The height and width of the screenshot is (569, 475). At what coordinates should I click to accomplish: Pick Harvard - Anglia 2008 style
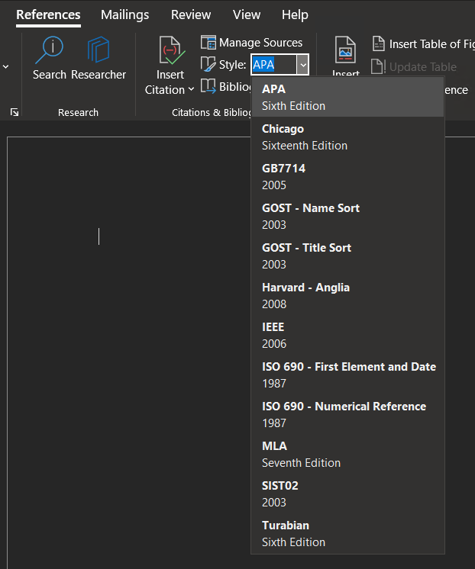(347, 295)
